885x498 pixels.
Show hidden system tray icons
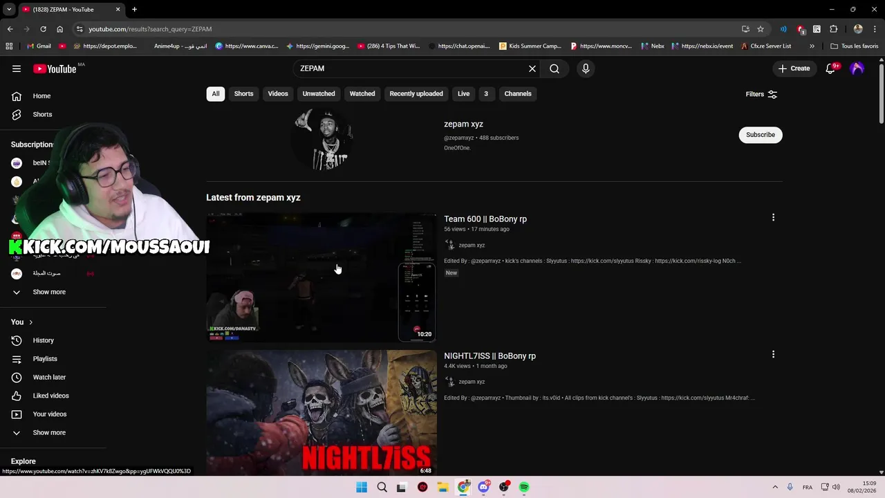pyautogui.click(x=775, y=487)
